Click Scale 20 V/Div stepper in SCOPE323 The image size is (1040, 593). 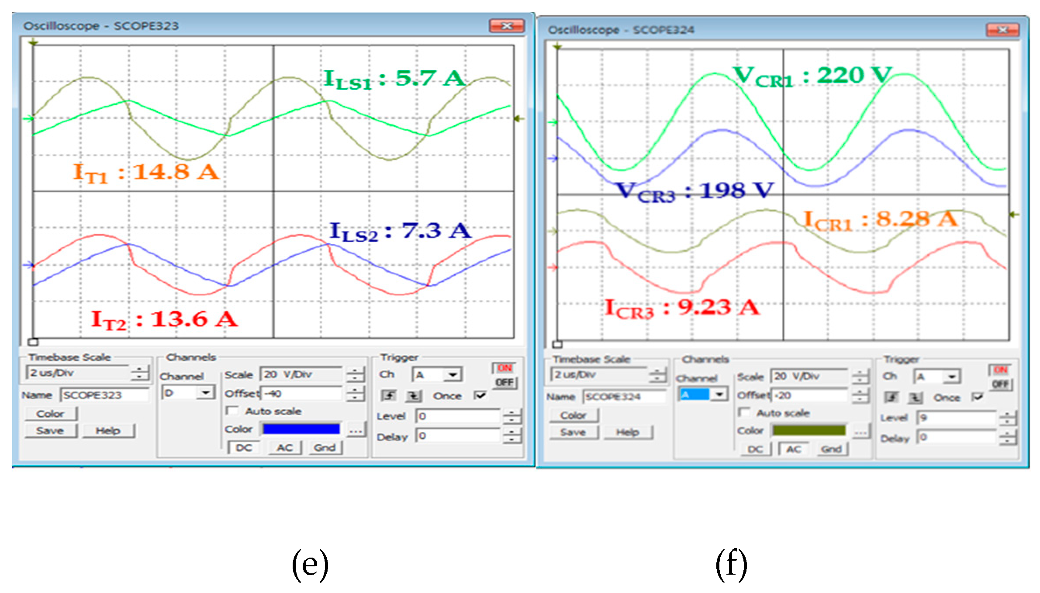point(355,375)
